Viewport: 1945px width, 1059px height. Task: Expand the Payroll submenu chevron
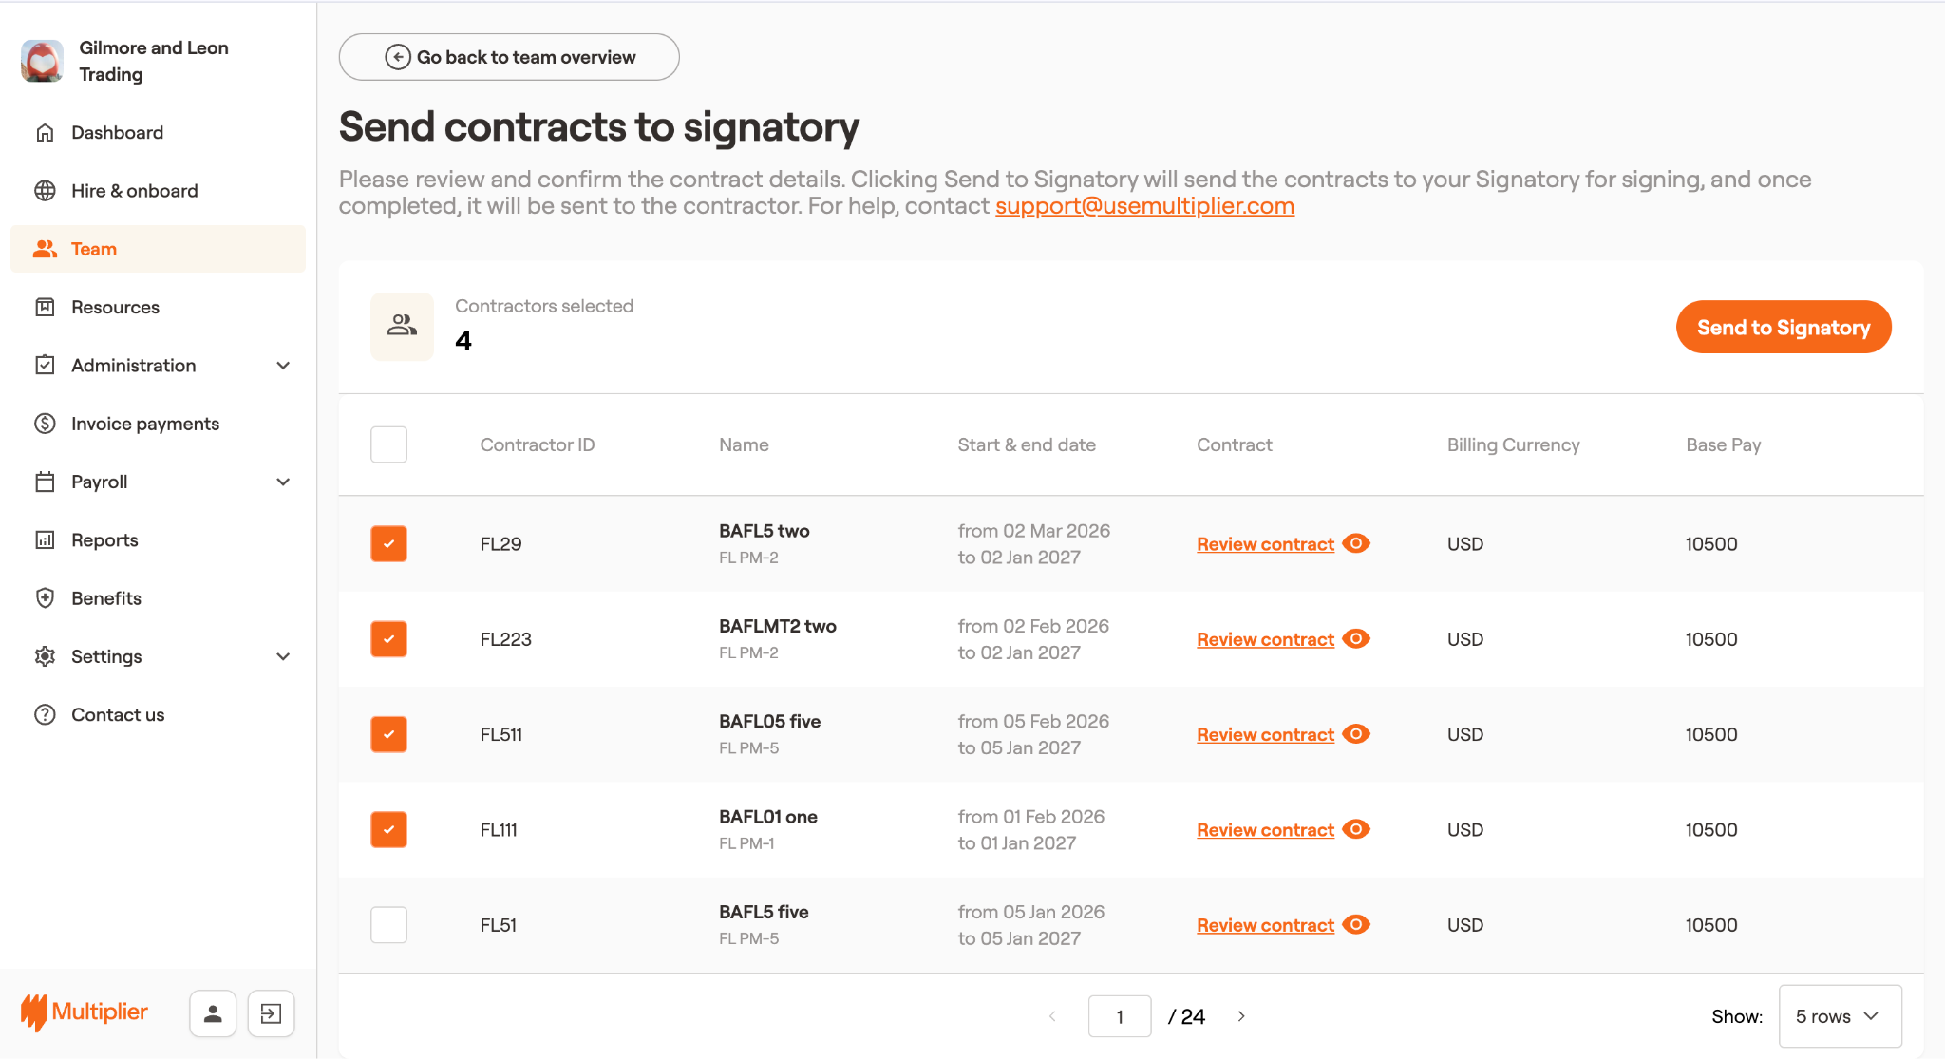click(283, 482)
